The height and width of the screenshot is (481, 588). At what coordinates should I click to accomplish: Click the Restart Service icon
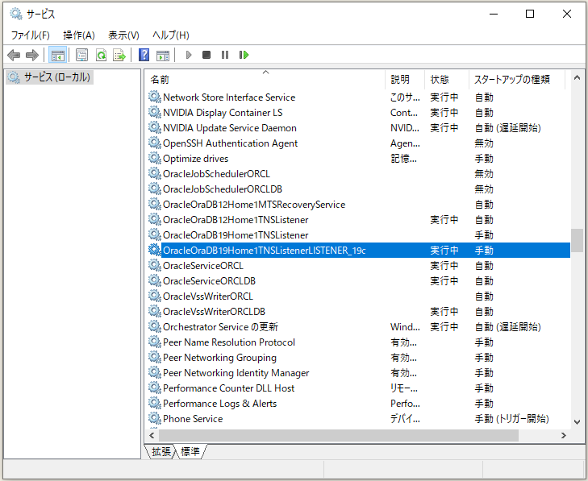[x=244, y=55]
